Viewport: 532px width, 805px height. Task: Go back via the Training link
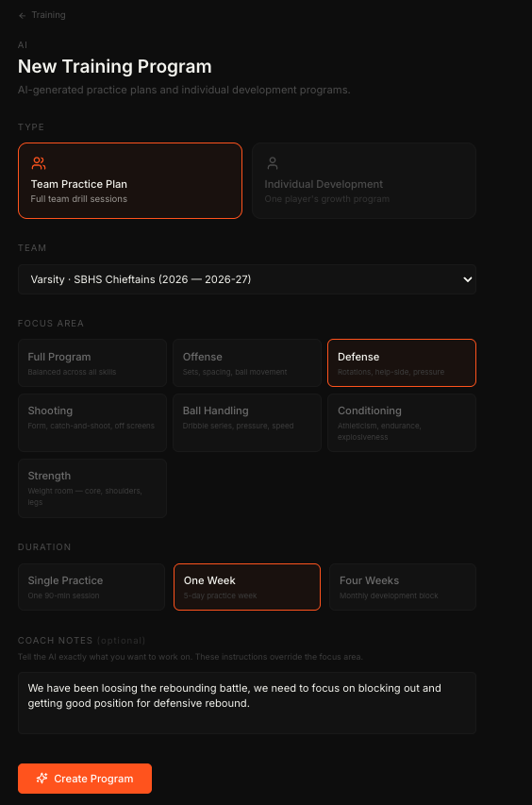(x=48, y=15)
